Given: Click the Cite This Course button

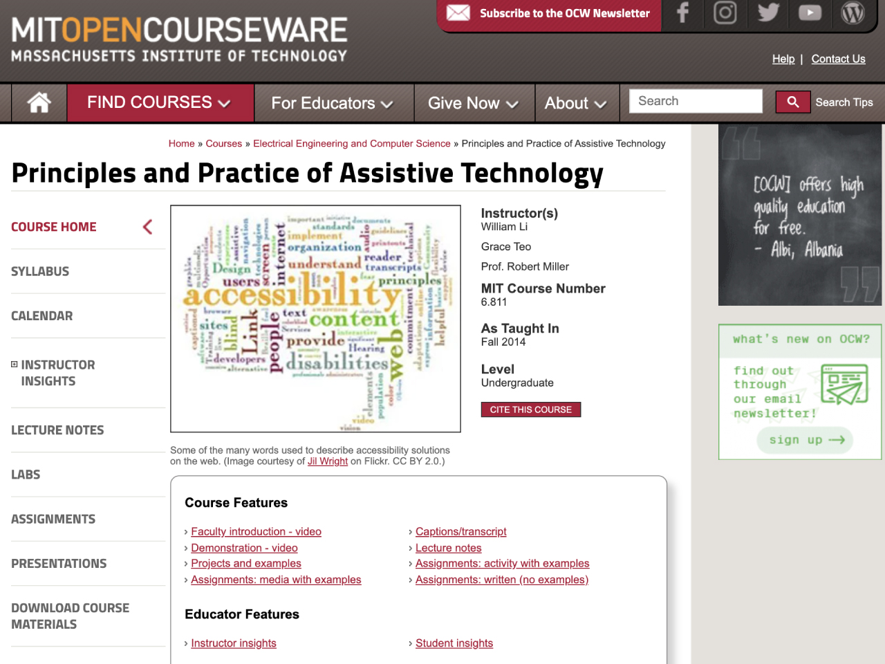Looking at the screenshot, I should coord(531,409).
